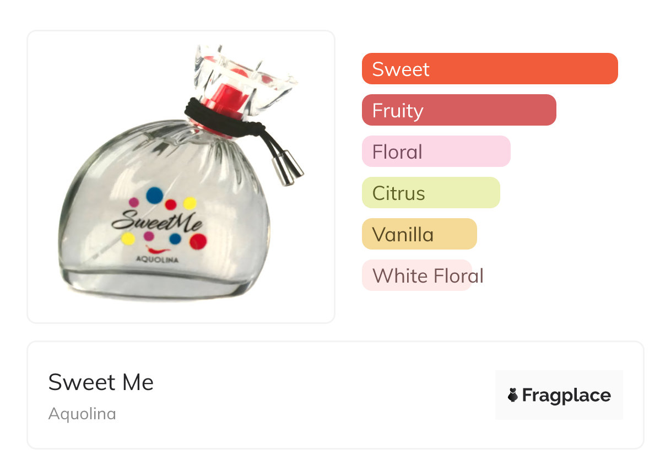Image resolution: width=671 pixels, height=476 pixels.
Task: Click the large red dot below SweetMe logo
Action: tap(198, 241)
